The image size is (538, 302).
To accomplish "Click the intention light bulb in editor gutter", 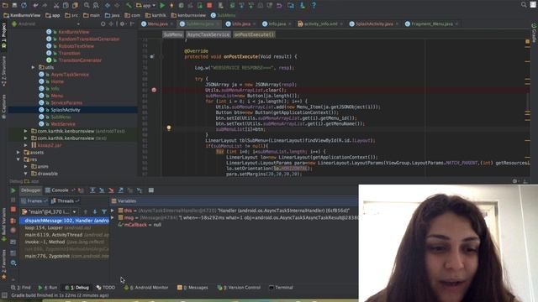I will (168, 128).
